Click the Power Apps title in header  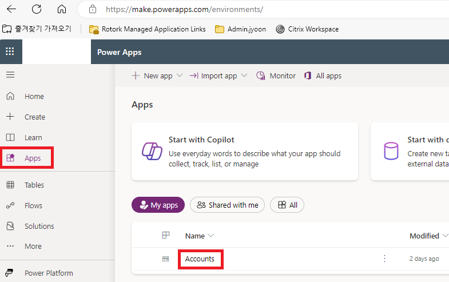tap(120, 52)
